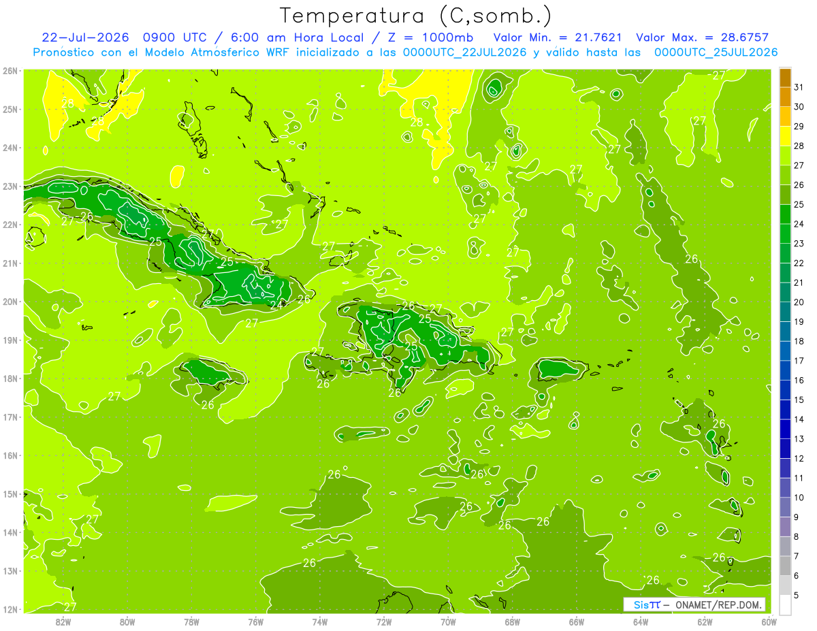Click the "0000UTC_22JUL2026" initialization time
Image resolution: width=817 pixels, height=631 pixels.
pyautogui.click(x=464, y=52)
